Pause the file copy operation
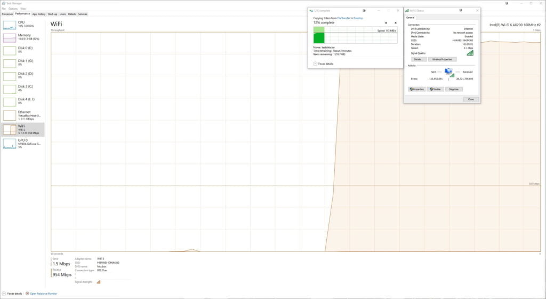Viewport: 546px width, 299px height. tap(386, 23)
